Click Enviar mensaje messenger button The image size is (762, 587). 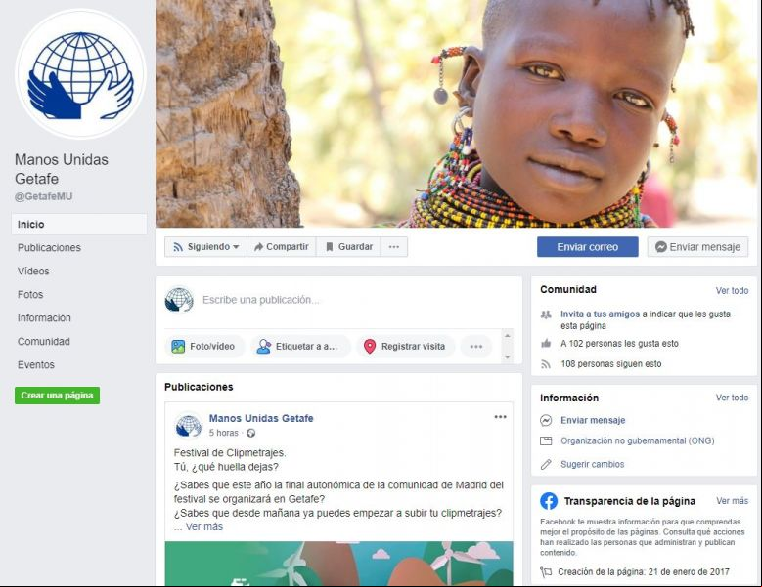[697, 247]
